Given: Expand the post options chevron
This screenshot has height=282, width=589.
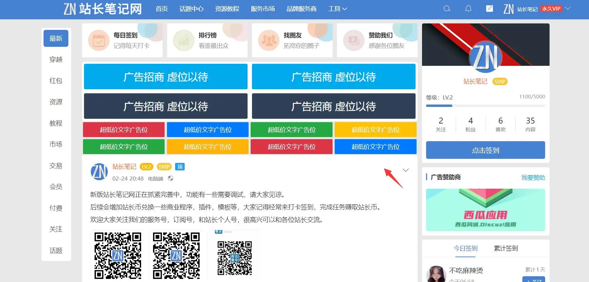Looking at the screenshot, I should [x=406, y=170].
